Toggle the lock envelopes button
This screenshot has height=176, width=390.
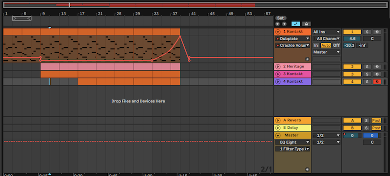(x=307, y=24)
